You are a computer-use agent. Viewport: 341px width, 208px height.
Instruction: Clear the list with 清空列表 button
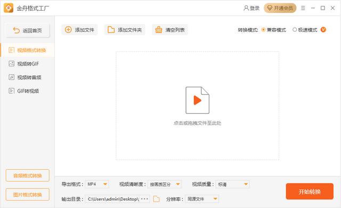pyautogui.click(x=170, y=30)
